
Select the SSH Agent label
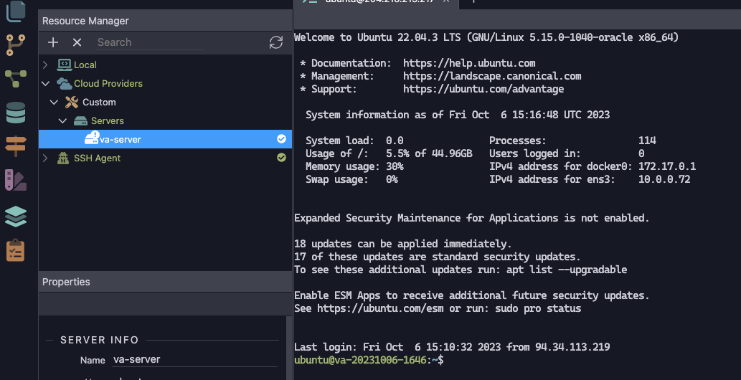pyautogui.click(x=97, y=158)
